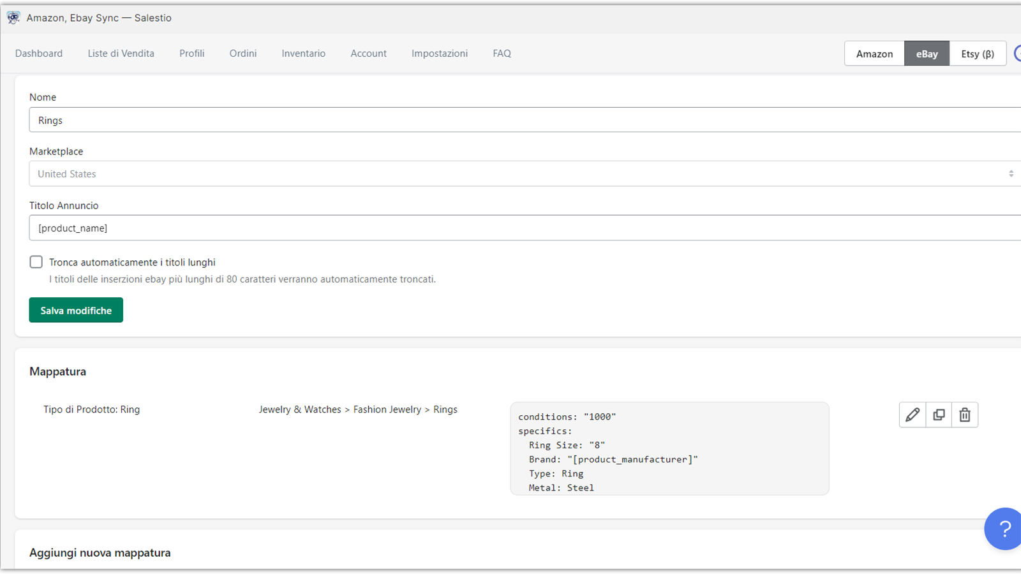This screenshot has width=1021, height=574.
Task: Open the Account menu
Action: click(369, 54)
